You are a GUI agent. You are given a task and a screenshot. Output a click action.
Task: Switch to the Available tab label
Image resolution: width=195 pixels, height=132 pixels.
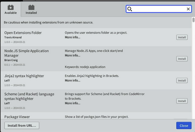click(10, 13)
